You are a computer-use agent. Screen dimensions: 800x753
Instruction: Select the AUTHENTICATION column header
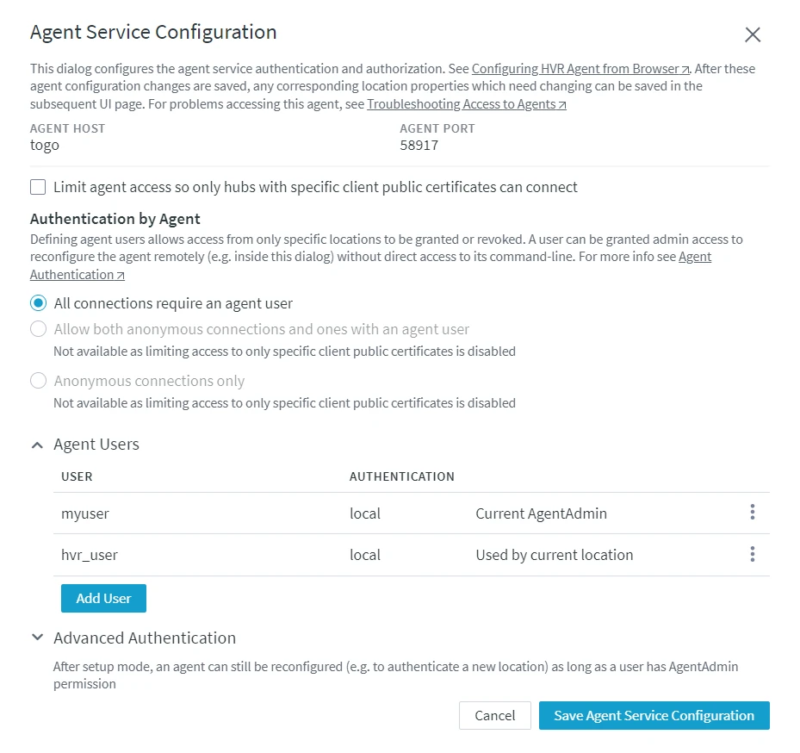pos(401,476)
